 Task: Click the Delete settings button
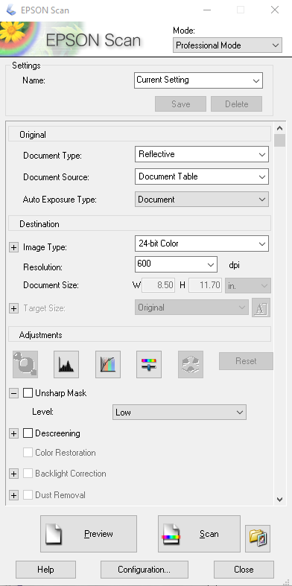pyautogui.click(x=237, y=104)
